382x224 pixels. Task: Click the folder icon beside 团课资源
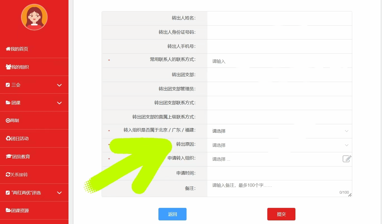8,210
